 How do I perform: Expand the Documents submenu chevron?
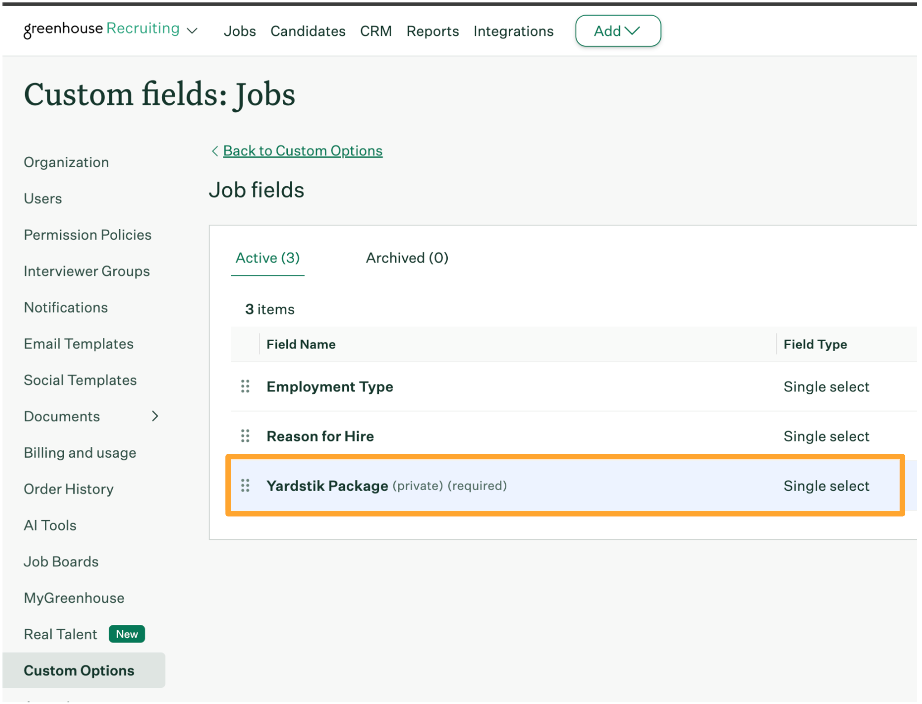[155, 416]
